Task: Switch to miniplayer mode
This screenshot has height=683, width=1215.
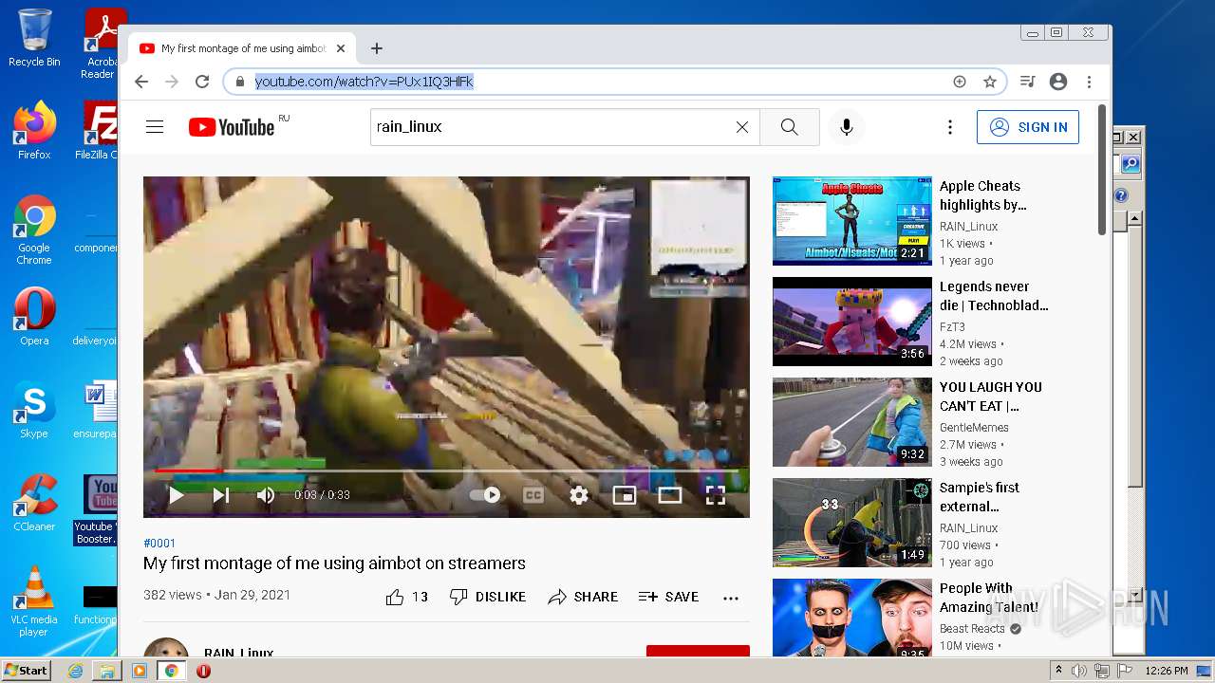Action: [624, 494]
